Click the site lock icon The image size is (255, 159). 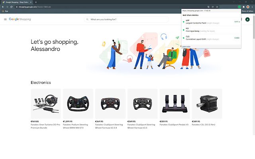coord(17,7)
